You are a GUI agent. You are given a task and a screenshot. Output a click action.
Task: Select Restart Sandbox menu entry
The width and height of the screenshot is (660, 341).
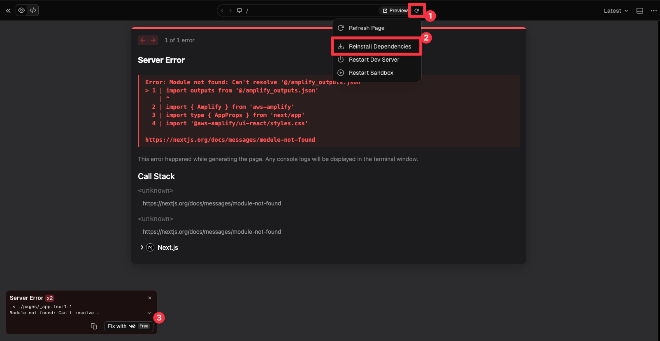[377, 73]
